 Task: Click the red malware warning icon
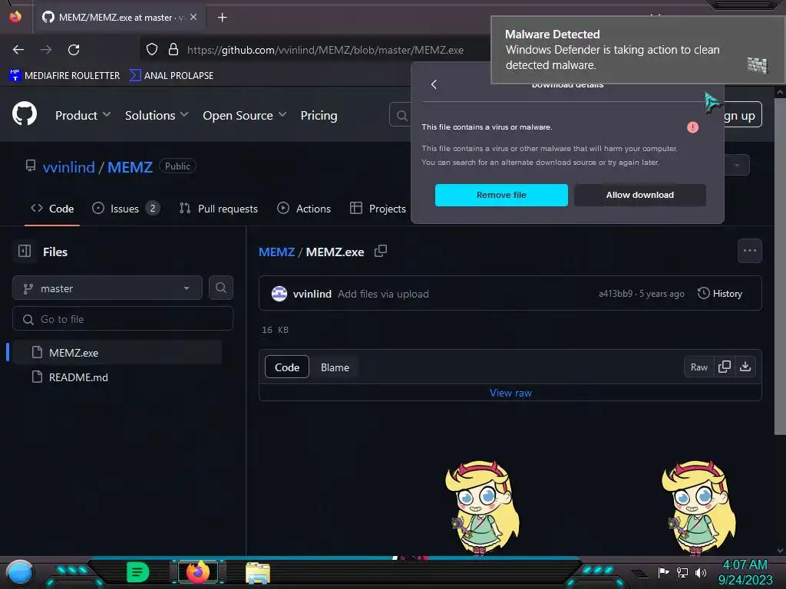[x=693, y=127]
